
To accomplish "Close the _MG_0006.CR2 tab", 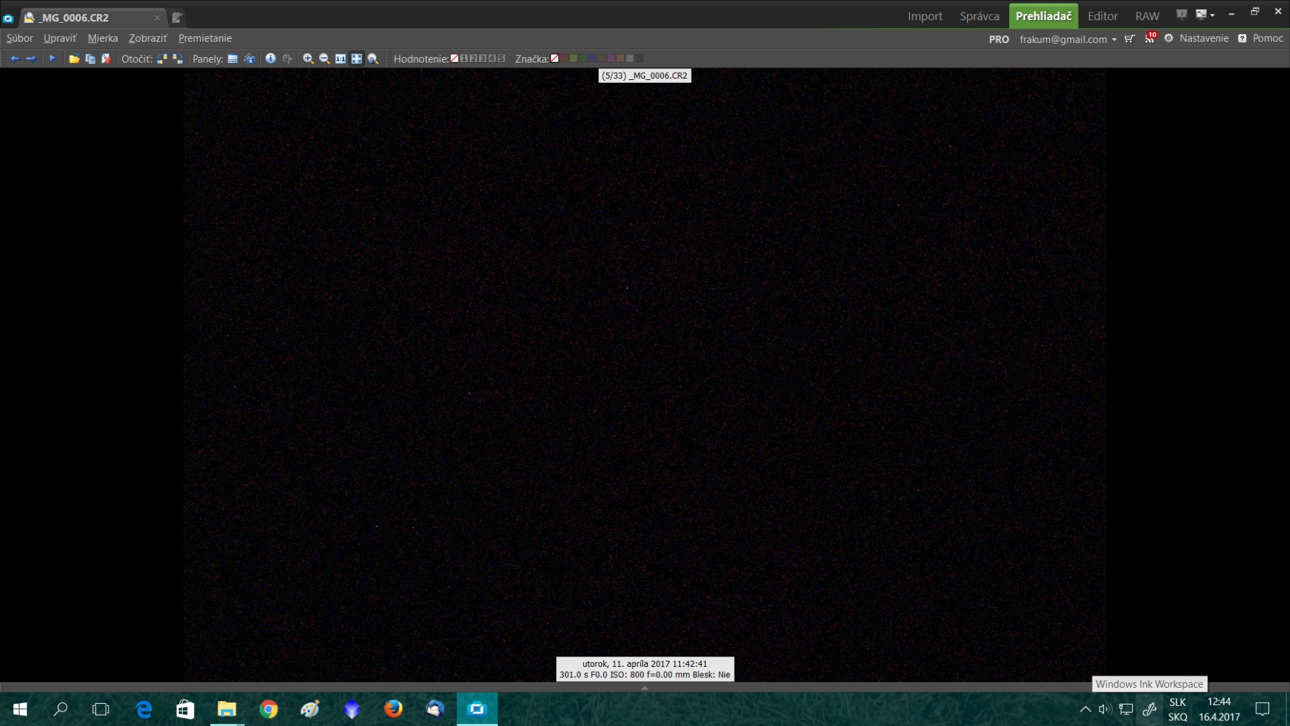I will tap(156, 18).
